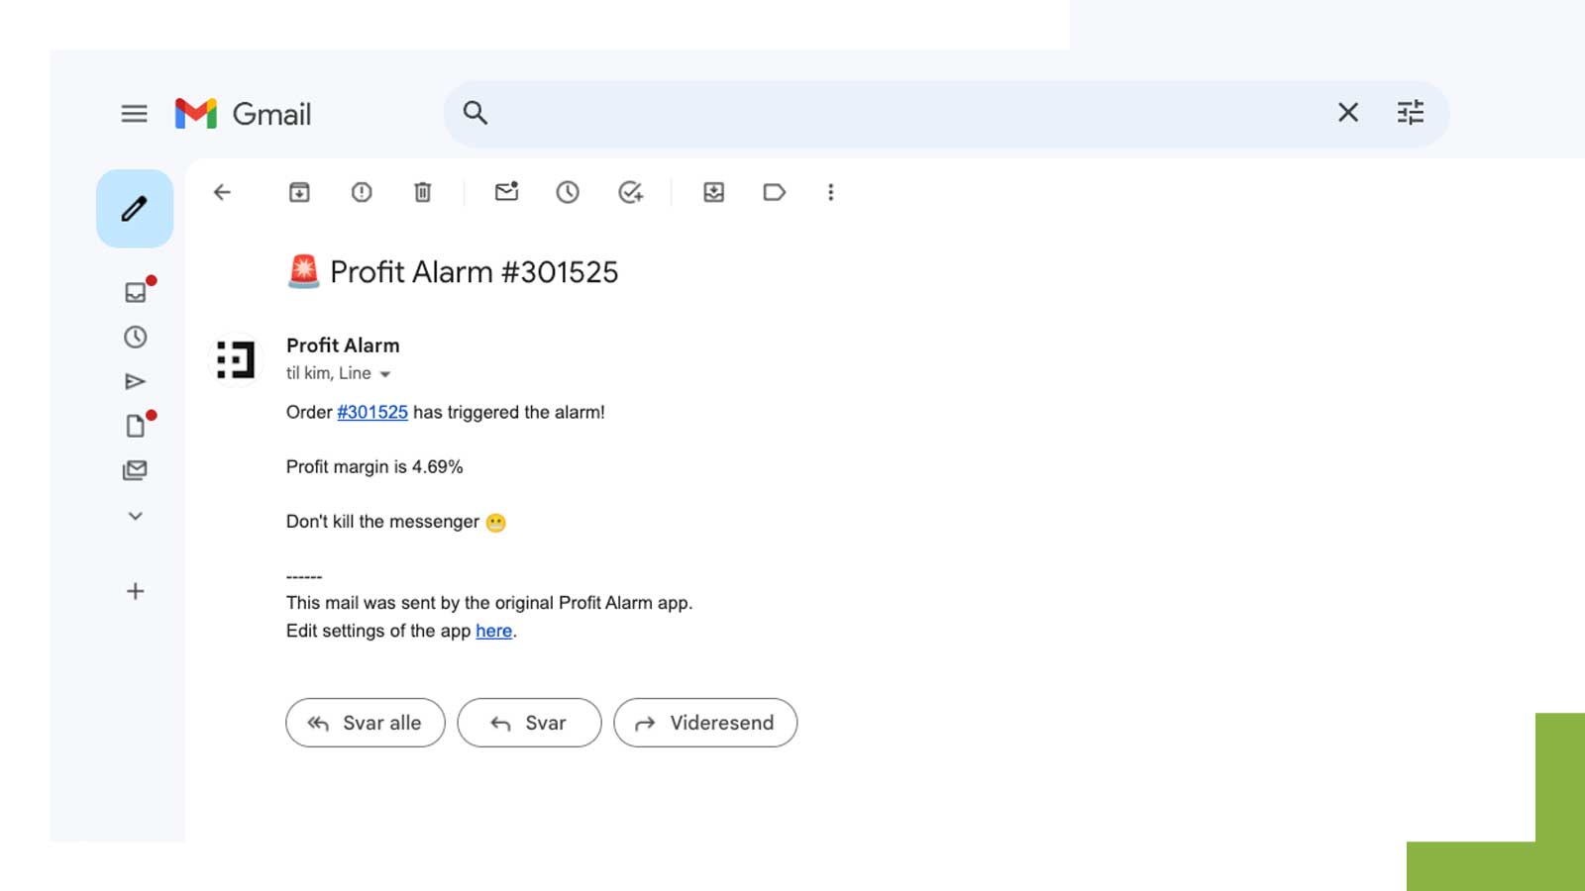Open Snoozed mail in sidebar

pos(136,338)
